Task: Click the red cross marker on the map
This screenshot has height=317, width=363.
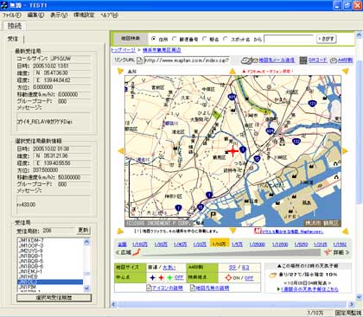Action: 232,151
